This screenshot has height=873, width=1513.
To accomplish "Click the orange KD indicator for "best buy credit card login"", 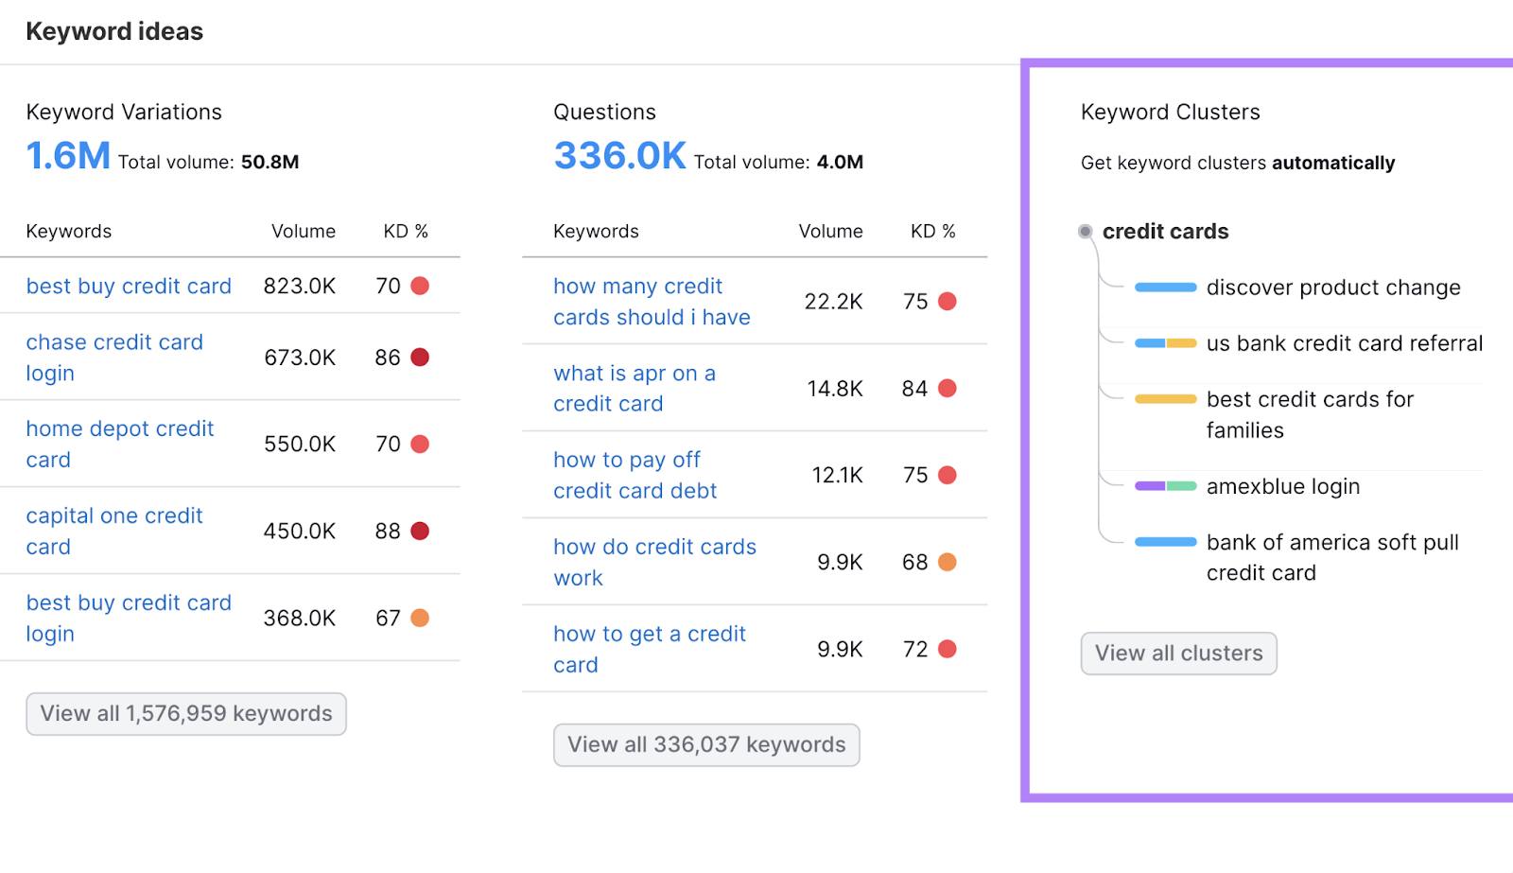I will coord(422,618).
